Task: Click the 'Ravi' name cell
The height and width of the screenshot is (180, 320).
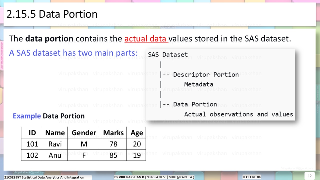Action: (x=54, y=144)
